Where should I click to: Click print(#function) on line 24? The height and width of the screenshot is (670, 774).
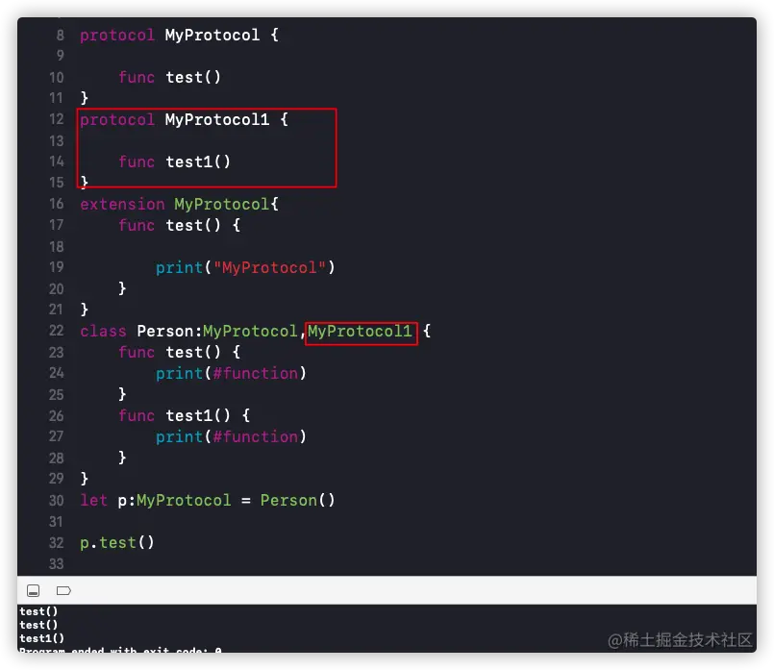[x=231, y=374]
